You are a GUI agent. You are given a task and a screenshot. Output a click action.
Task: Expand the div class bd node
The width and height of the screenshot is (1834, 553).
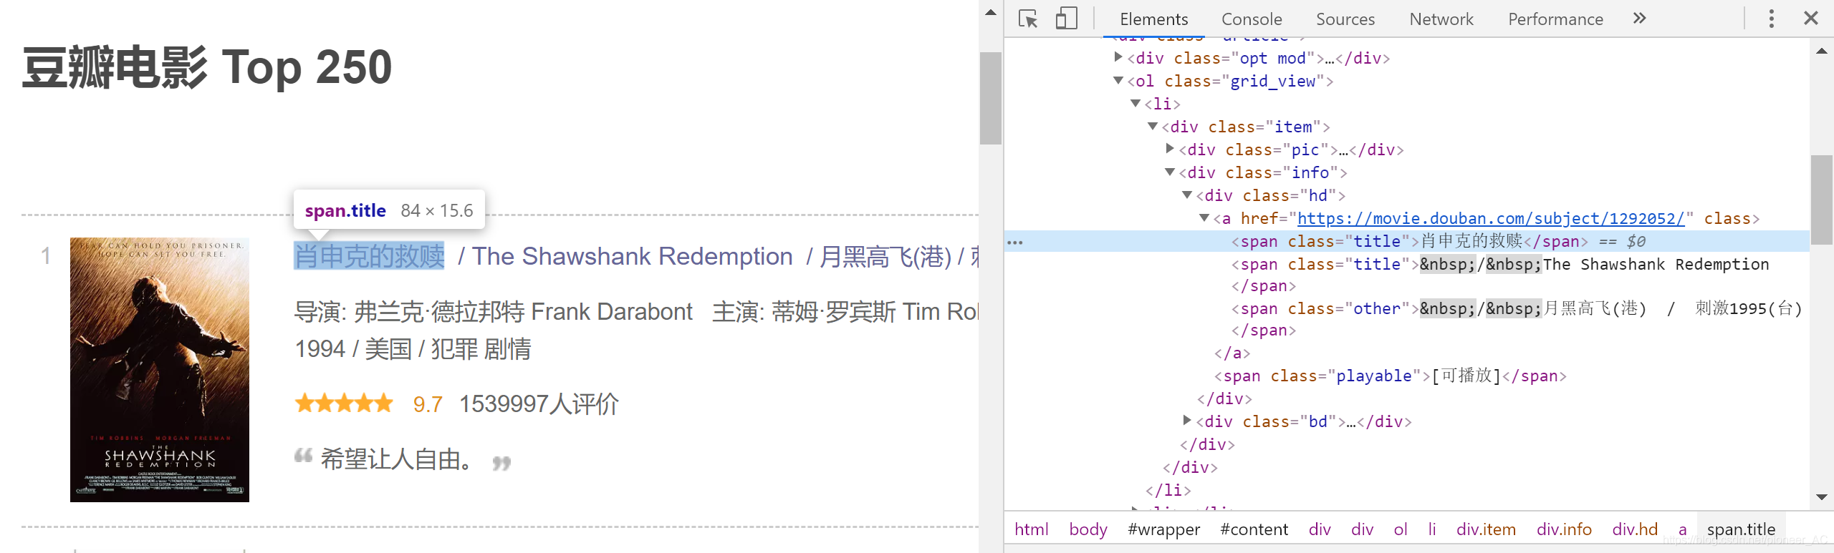point(1187,421)
